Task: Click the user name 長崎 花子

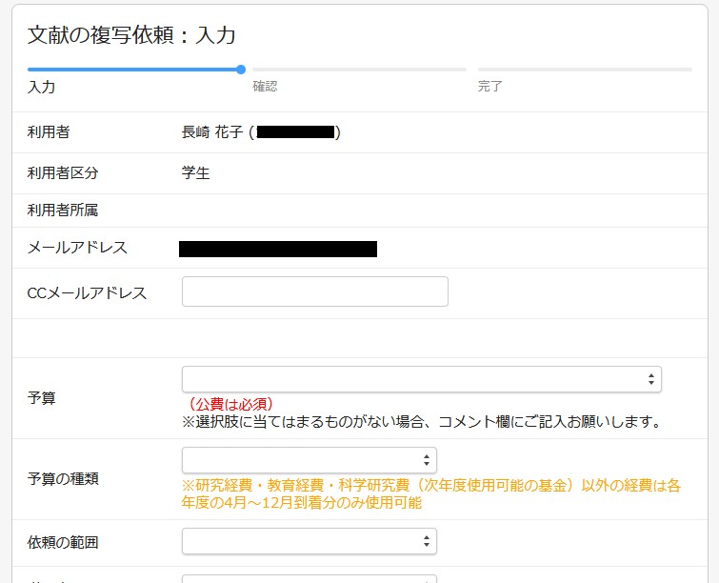Action: pyautogui.click(x=212, y=132)
